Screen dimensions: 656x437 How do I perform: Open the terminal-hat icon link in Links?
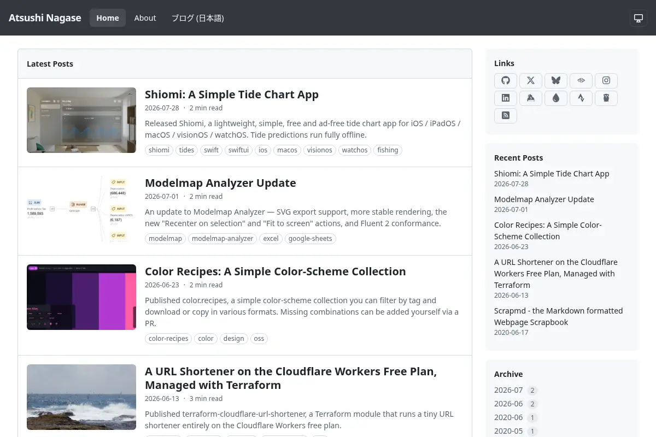531,98
